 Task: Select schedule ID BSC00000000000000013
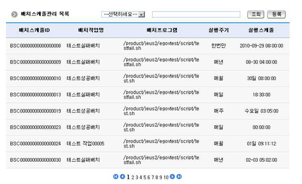pos(36,95)
